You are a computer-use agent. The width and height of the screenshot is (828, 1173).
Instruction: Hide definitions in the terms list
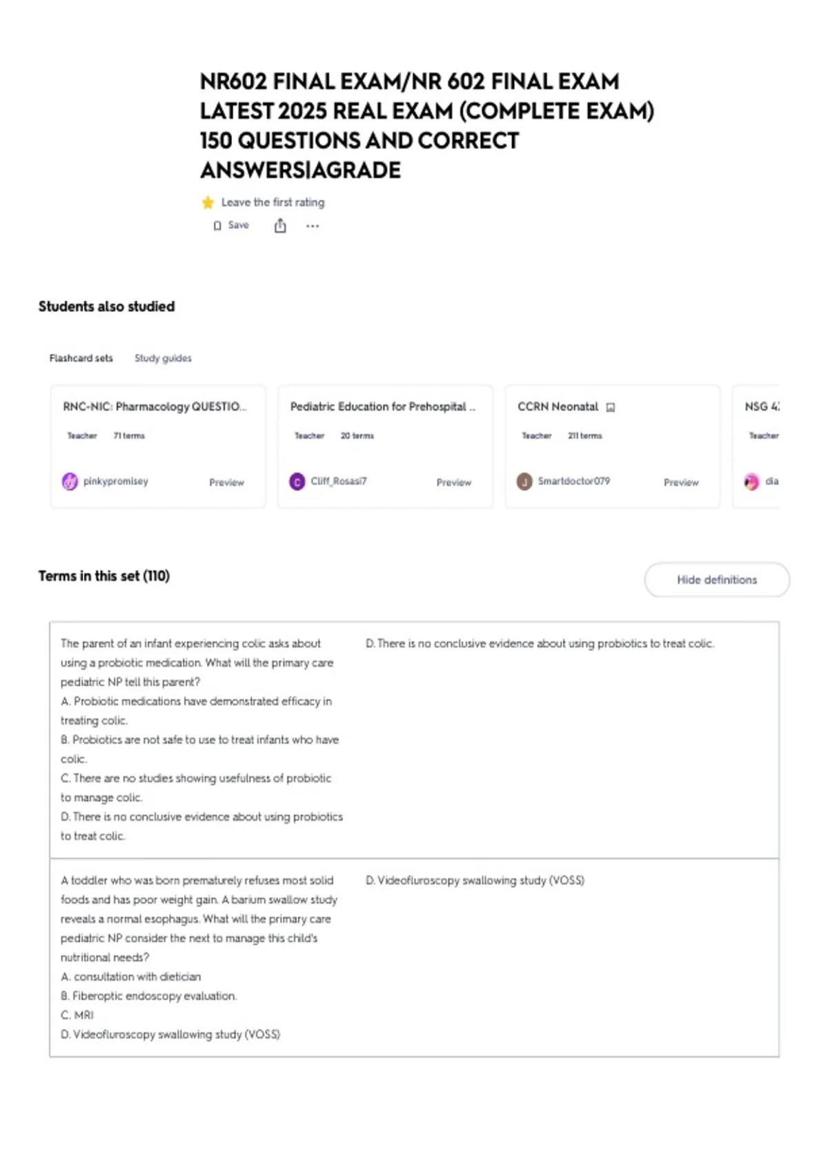coord(717,580)
